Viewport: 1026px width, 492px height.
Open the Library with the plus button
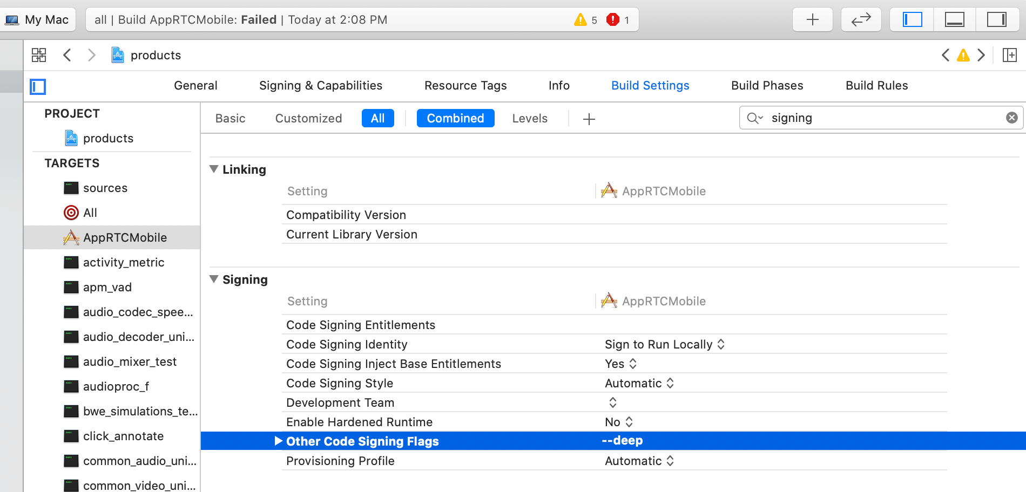(812, 20)
